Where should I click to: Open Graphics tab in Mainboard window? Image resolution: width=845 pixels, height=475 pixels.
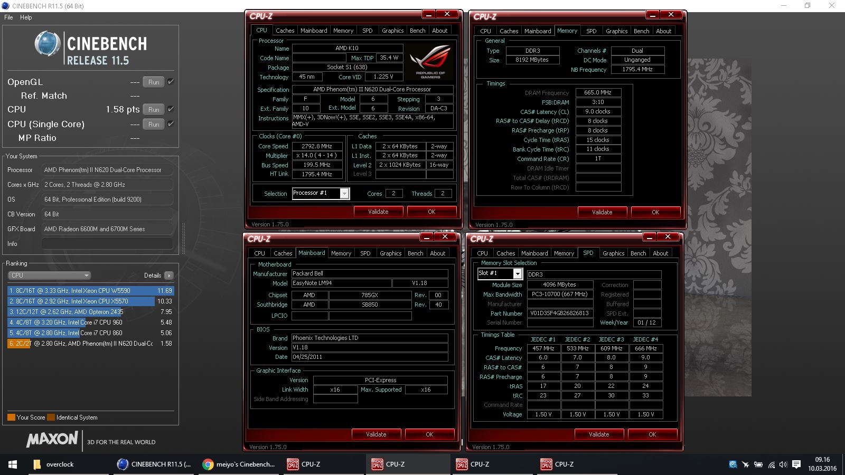390,253
